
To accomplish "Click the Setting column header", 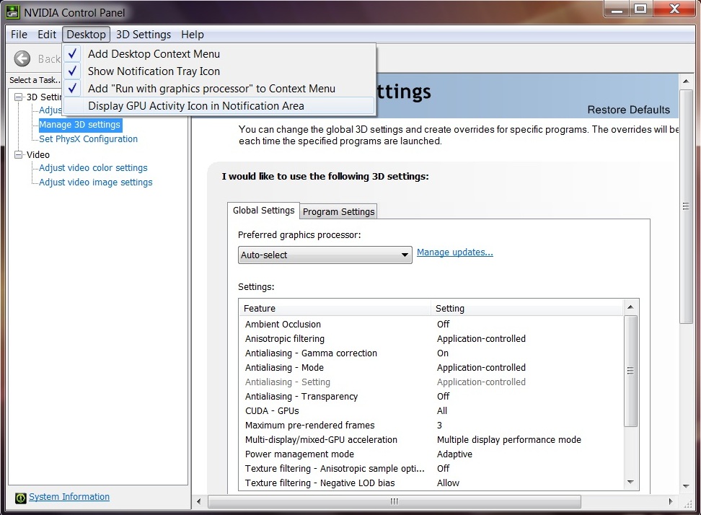I will [x=527, y=308].
